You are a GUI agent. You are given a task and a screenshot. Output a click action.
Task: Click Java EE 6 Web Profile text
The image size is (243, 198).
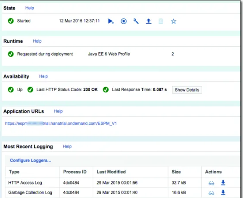pyautogui.click(x=109, y=54)
